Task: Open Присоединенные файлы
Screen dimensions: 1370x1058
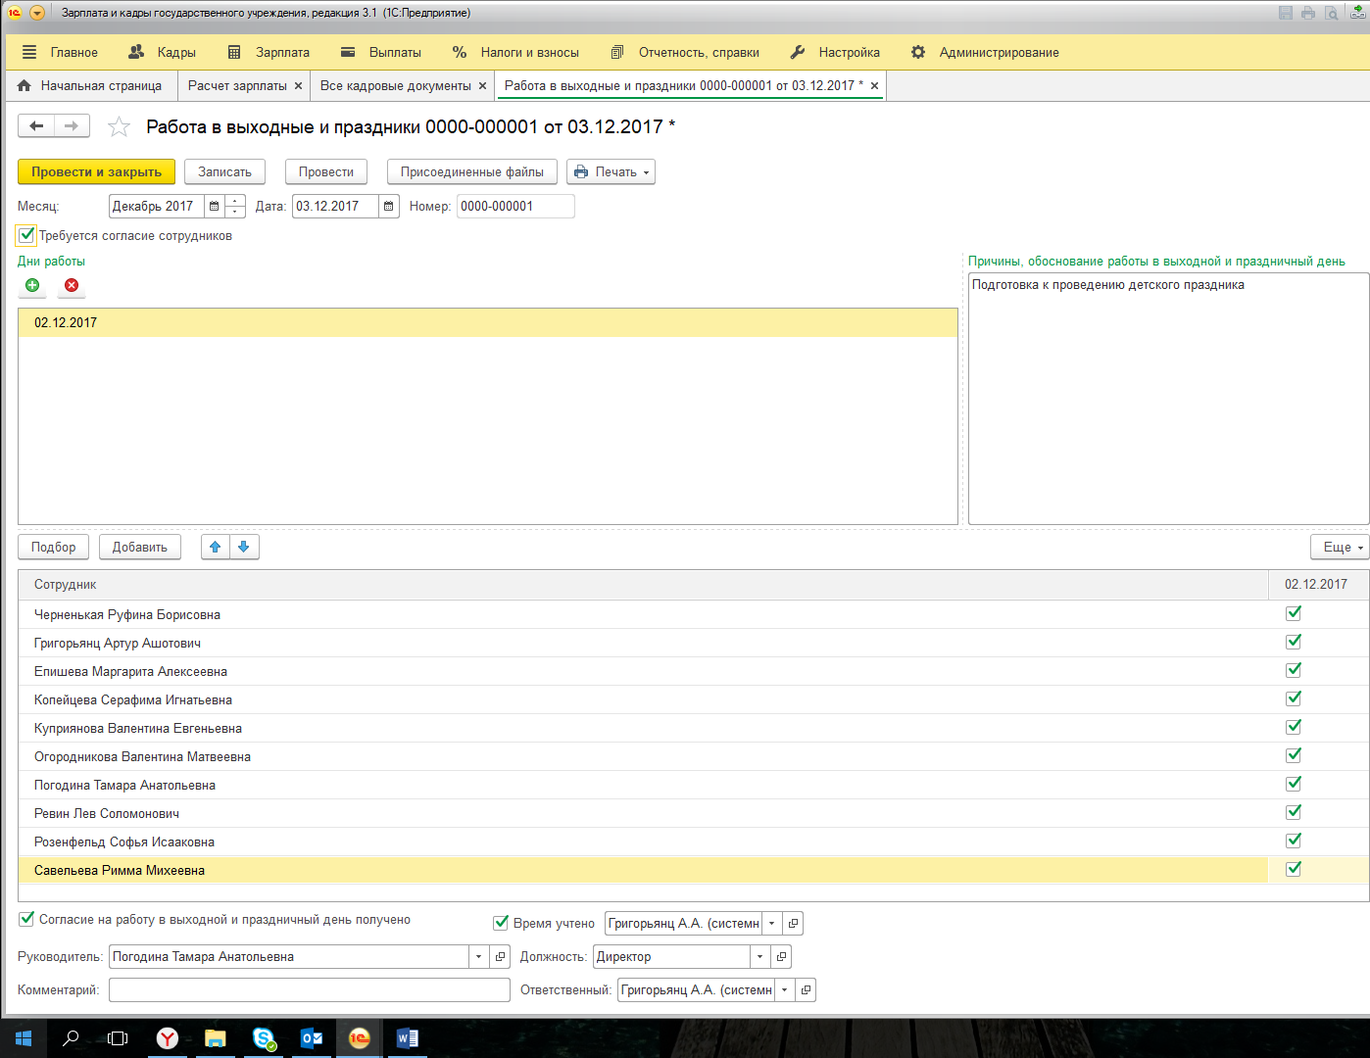Action: (x=472, y=171)
